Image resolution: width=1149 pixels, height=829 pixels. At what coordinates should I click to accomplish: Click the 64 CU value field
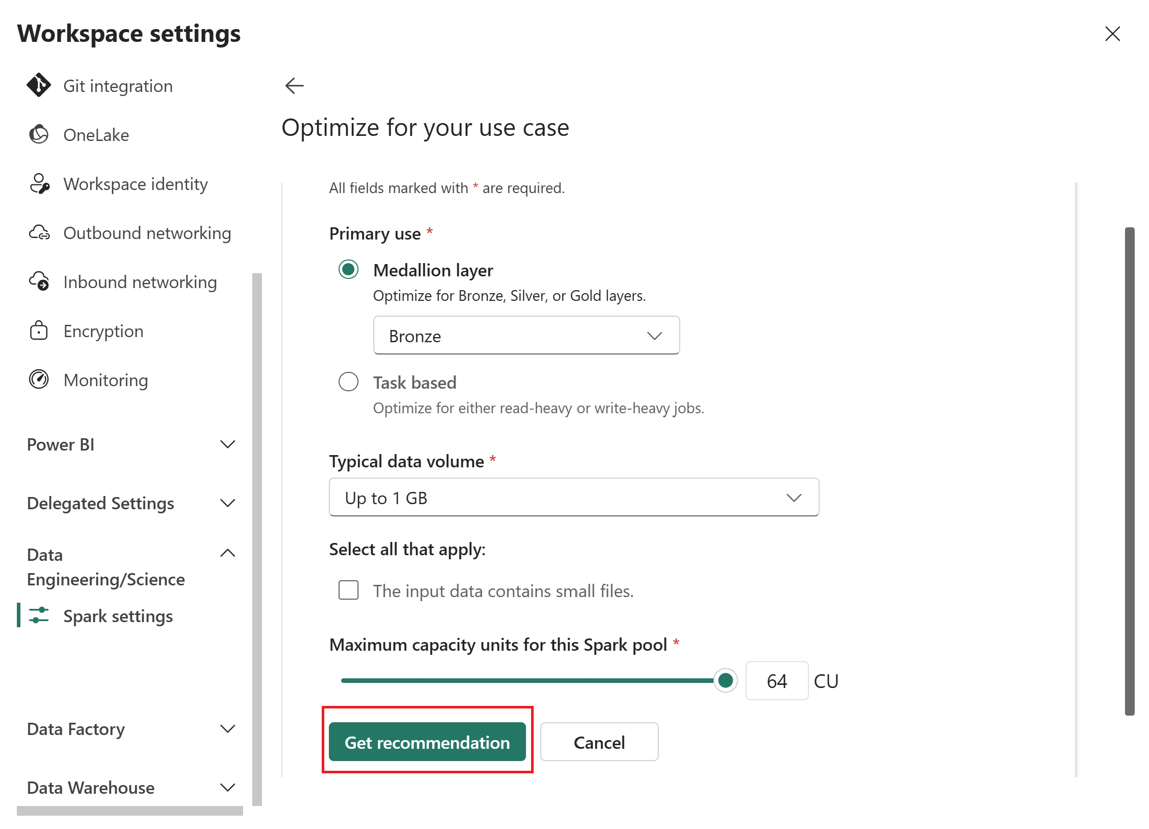(777, 680)
